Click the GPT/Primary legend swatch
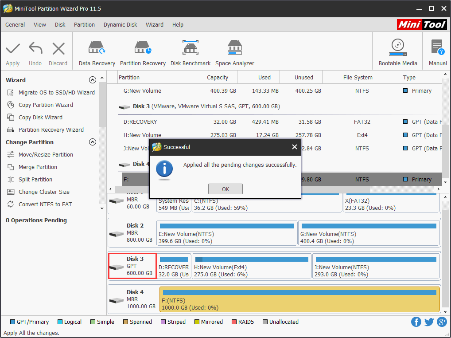The image size is (451, 338). (x=12, y=322)
